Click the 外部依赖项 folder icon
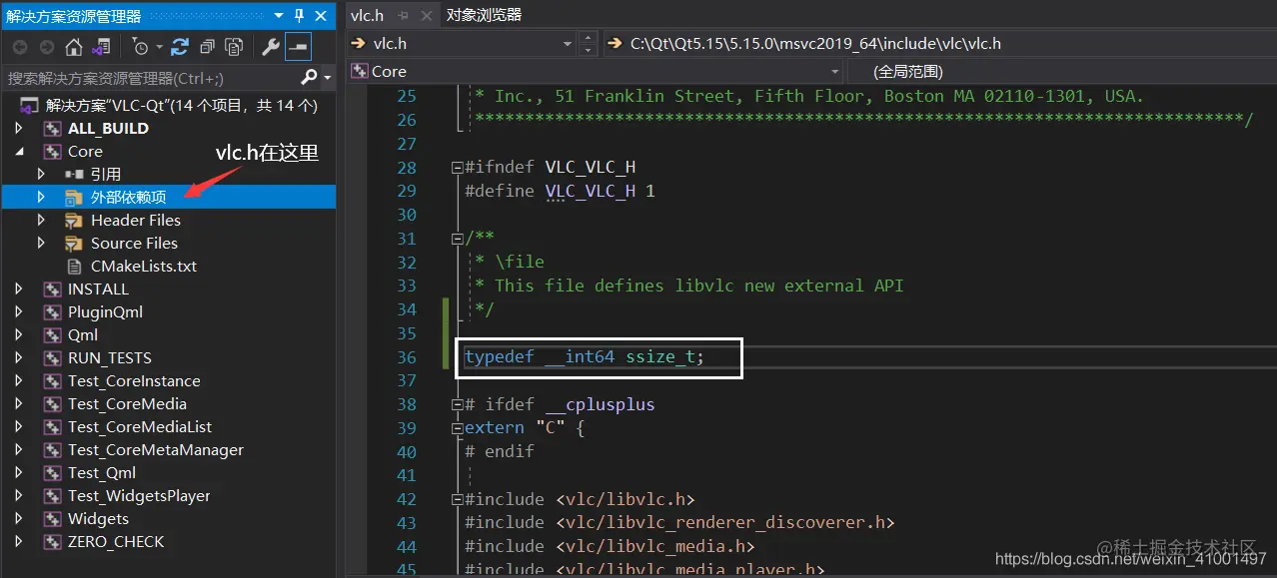This screenshot has height=578, width=1277. click(x=74, y=198)
